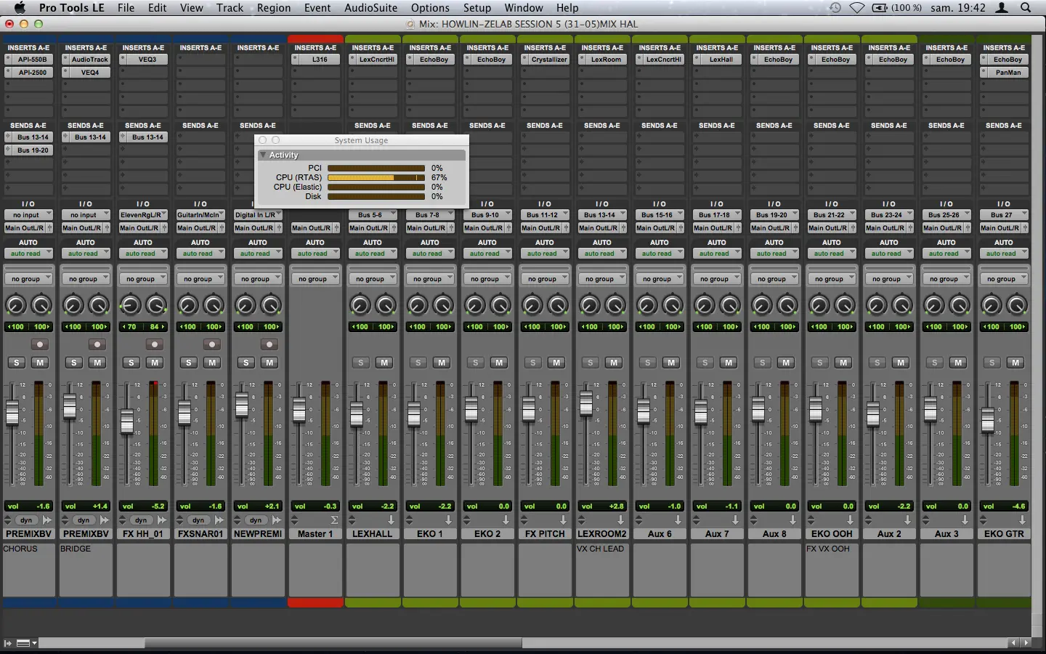Solo the FX HH_01 track
Viewport: 1046px width, 654px height.
(x=131, y=363)
